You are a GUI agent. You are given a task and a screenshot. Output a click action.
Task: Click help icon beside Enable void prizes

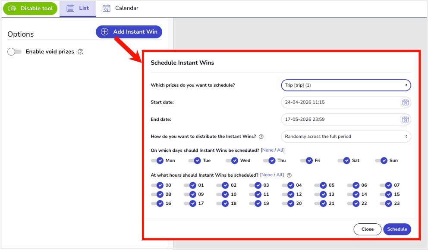pos(80,52)
